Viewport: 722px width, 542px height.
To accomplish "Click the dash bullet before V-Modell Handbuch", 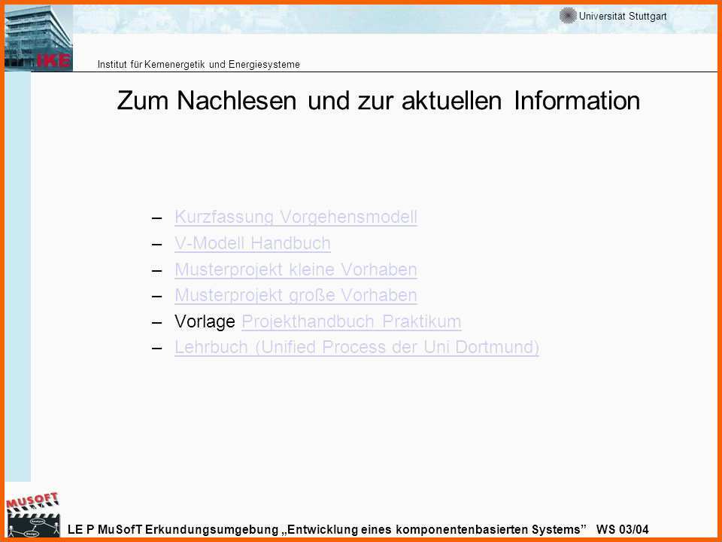I will point(156,244).
